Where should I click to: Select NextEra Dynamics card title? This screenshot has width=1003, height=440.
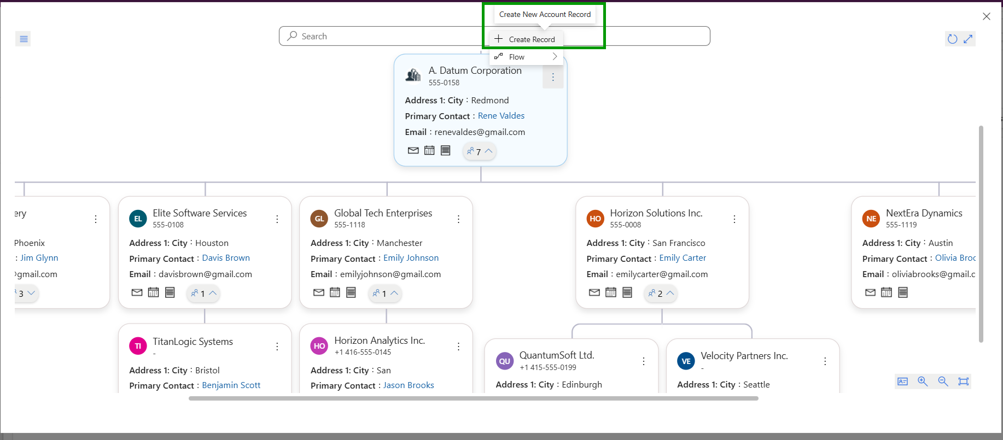point(924,213)
